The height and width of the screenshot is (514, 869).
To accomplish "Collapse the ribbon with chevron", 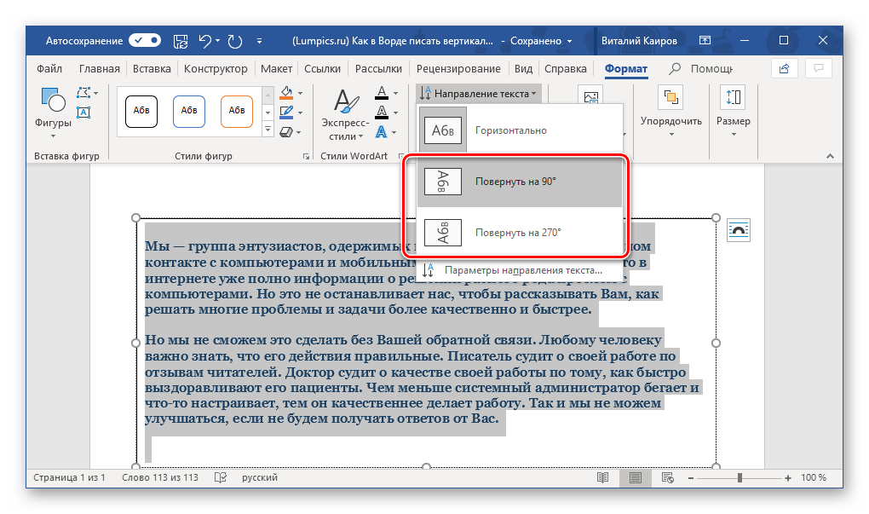I will pyautogui.click(x=830, y=156).
